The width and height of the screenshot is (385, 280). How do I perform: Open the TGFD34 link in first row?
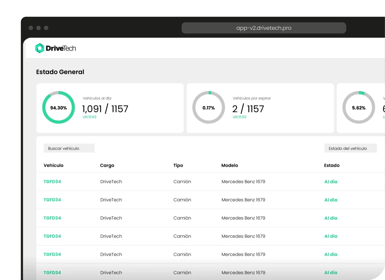[52, 181]
